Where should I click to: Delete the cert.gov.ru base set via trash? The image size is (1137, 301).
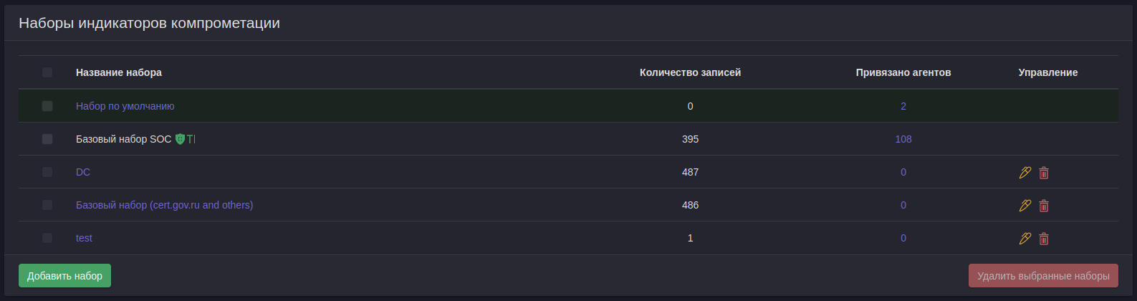[x=1044, y=205]
